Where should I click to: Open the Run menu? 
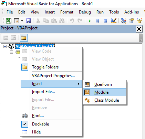[x=100, y=12]
